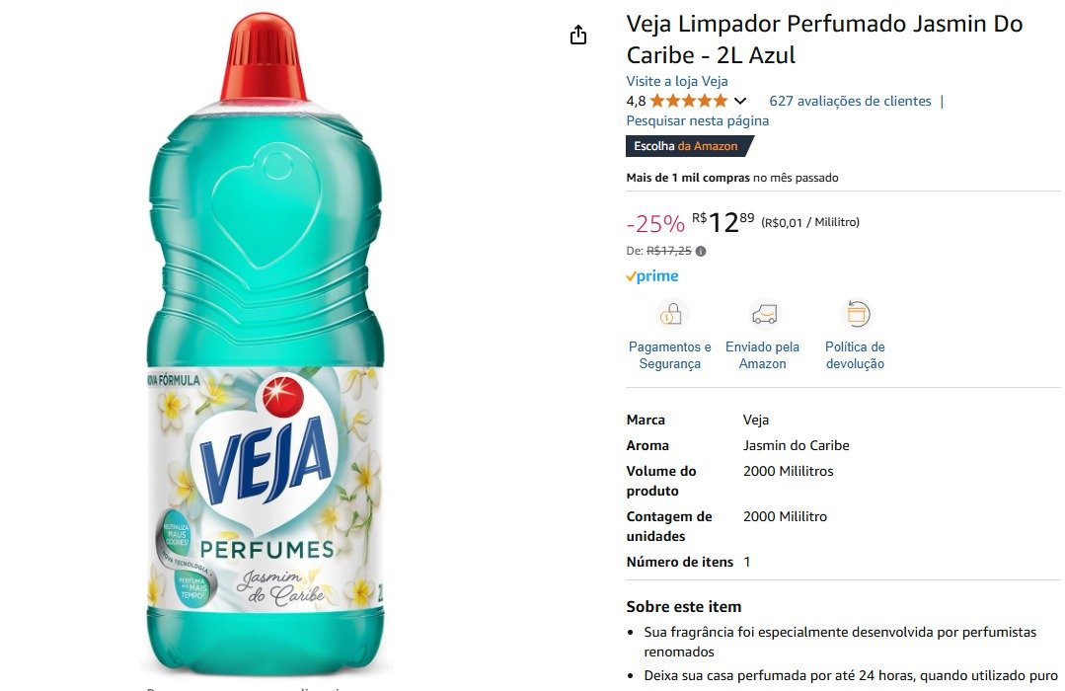The width and height of the screenshot is (1065, 691).
Task: Expand the rating breakdown chevron
Action: click(740, 102)
